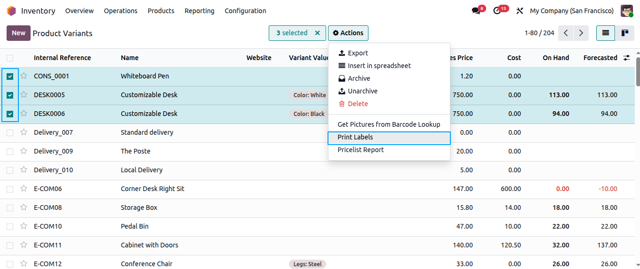640x269 pixels.
Task: Open the optional columns adjuster
Action: [626, 58]
